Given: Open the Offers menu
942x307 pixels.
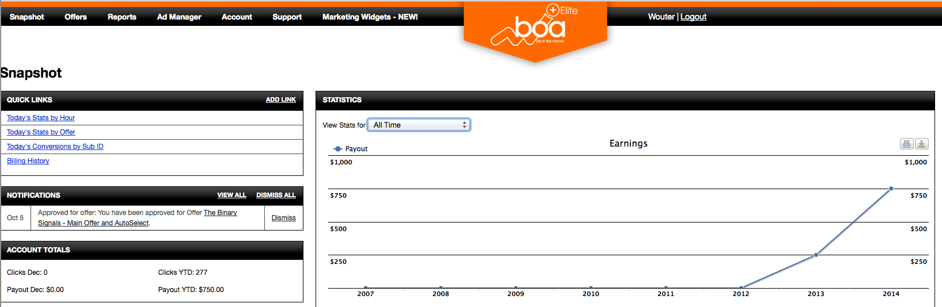Looking at the screenshot, I should (75, 17).
